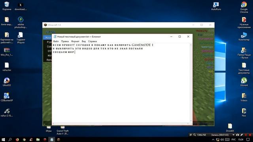Open the Grand Theft Auto V shortcut
253x142 pixels.
tap(62, 131)
